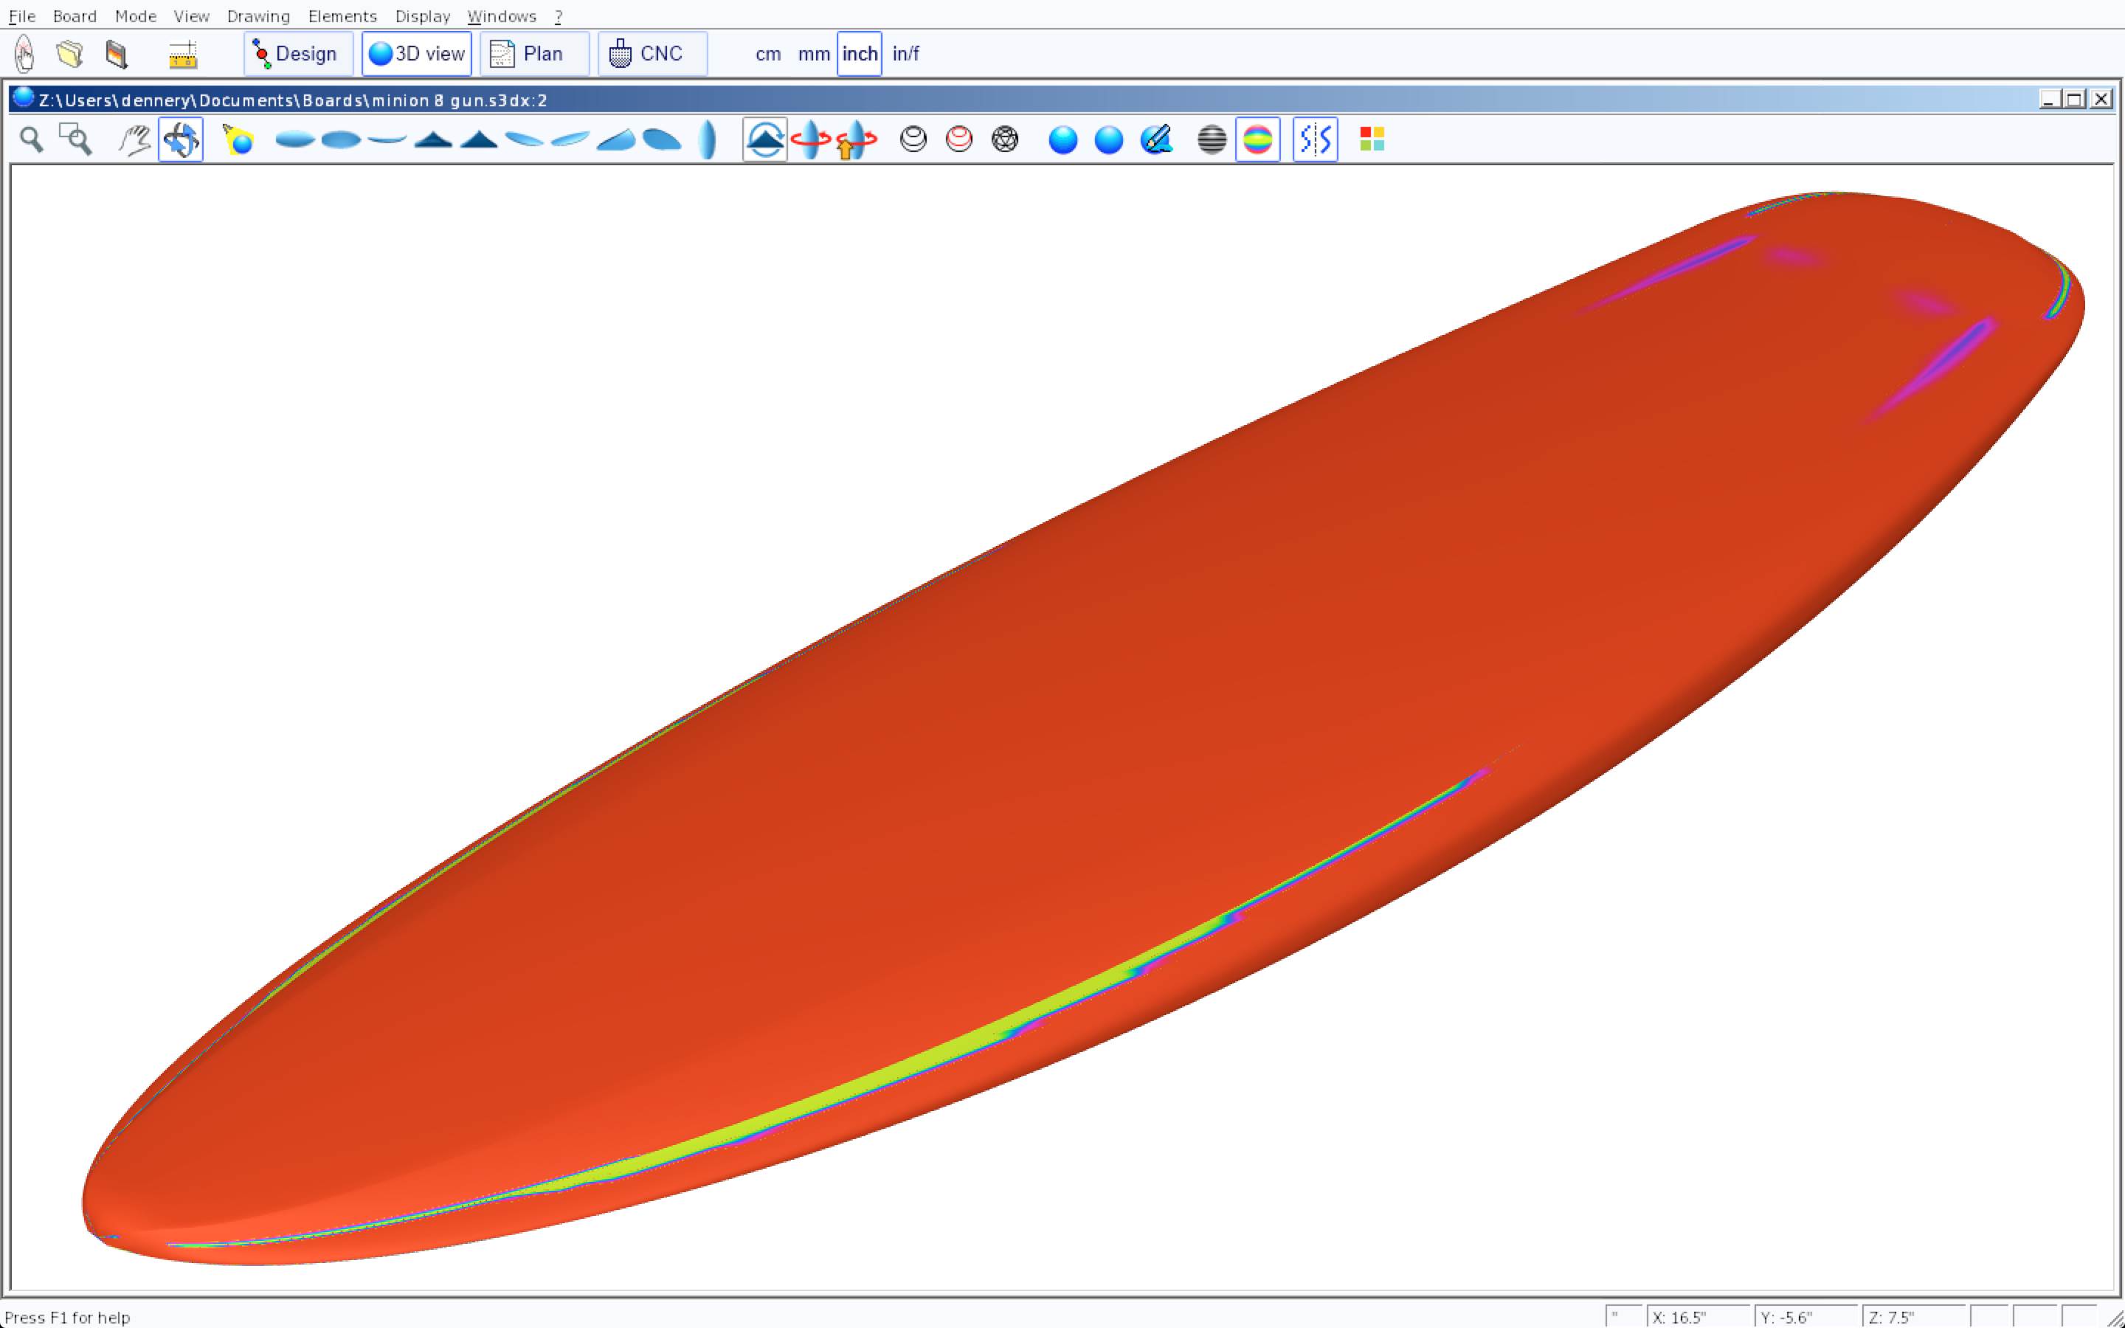
Task: Select the zoom window tool
Action: tap(75, 139)
